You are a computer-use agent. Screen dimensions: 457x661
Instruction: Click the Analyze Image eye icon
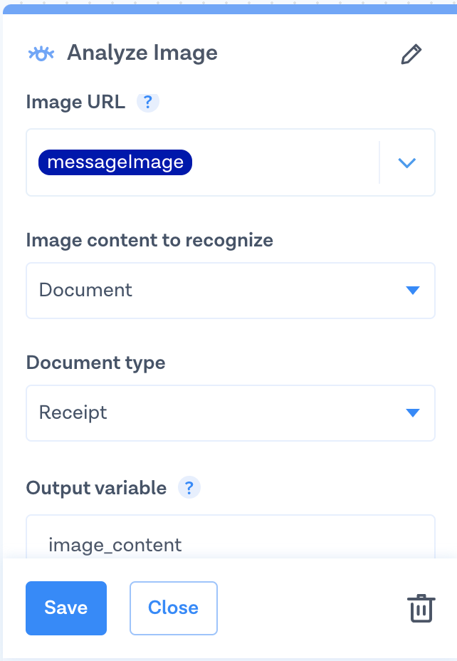click(x=41, y=53)
